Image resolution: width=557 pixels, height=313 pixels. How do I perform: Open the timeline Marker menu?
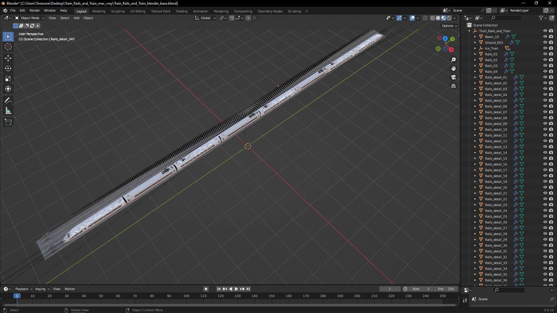tap(70, 289)
